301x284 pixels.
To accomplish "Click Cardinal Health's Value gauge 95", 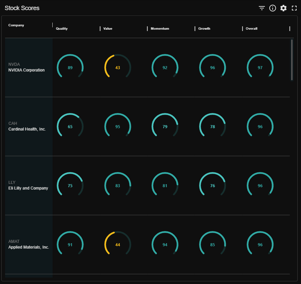I will tap(117, 126).
